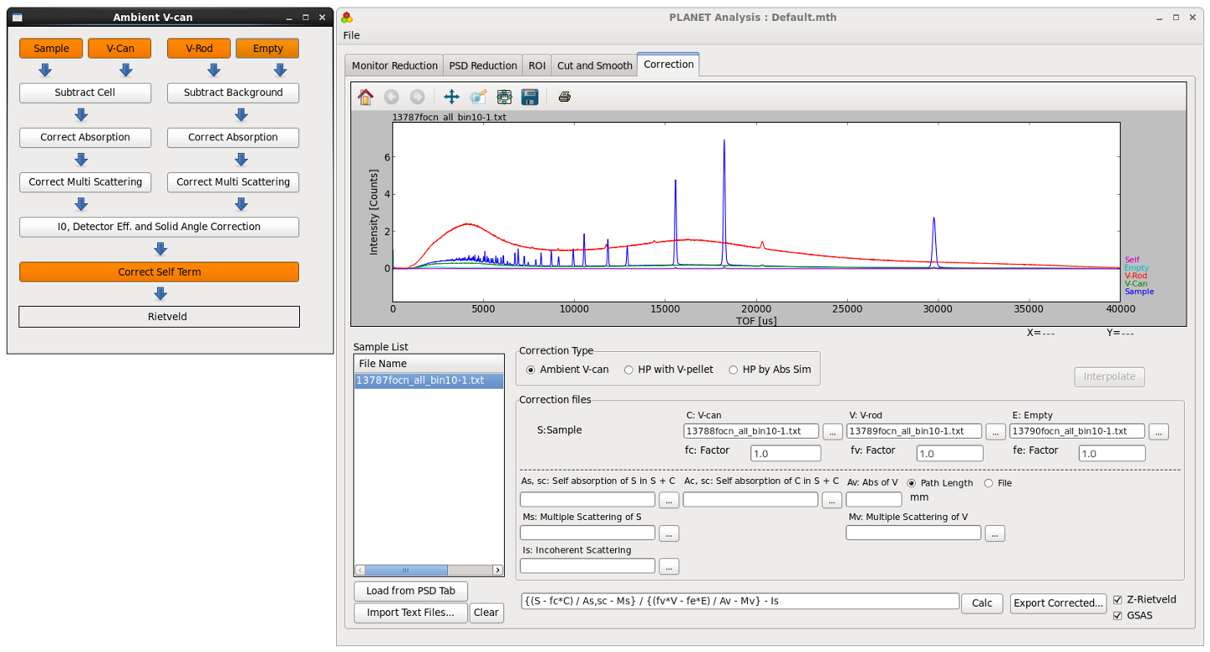Choose Path Length for Abs of V
The width and height of the screenshot is (1210, 652).
click(x=939, y=483)
